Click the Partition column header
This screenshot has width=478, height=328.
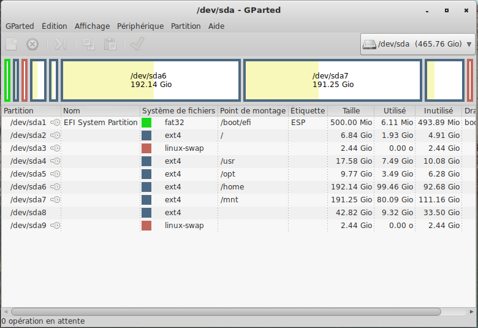(31, 111)
